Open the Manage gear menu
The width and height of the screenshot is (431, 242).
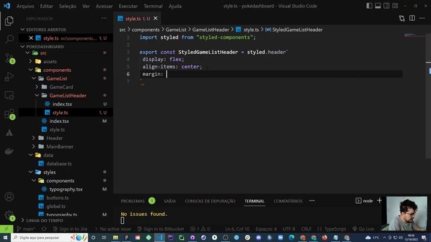click(9, 215)
